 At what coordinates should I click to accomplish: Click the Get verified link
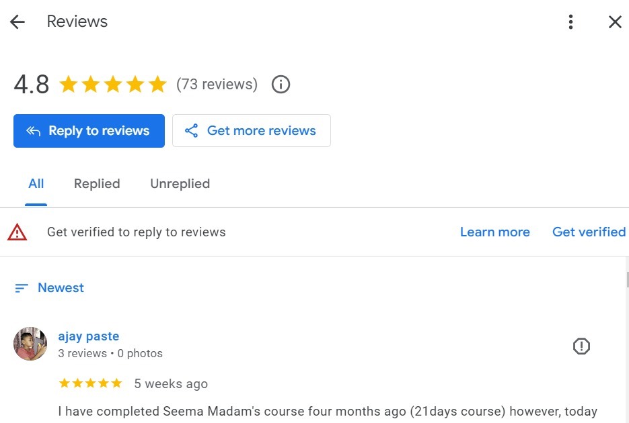click(x=589, y=232)
